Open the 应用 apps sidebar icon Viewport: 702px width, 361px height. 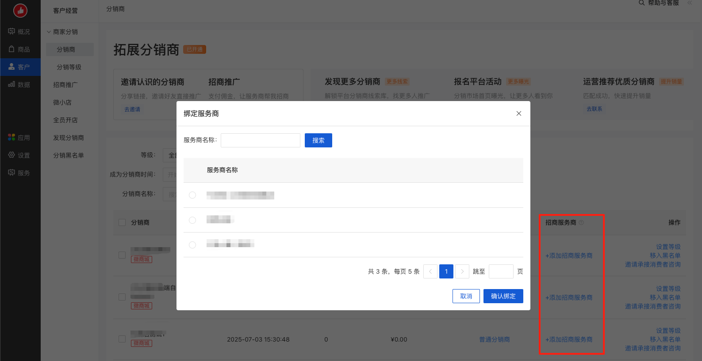point(12,137)
